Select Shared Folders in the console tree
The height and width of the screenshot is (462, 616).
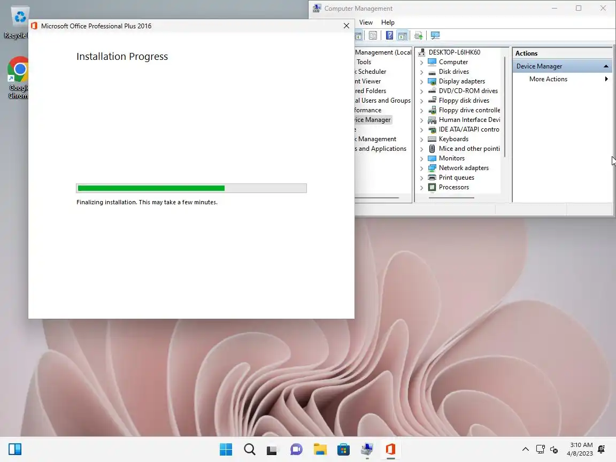coord(371,91)
